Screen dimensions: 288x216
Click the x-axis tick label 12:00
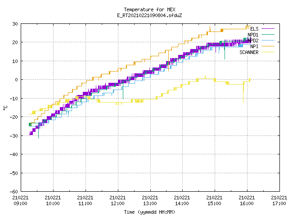[x=117, y=203]
